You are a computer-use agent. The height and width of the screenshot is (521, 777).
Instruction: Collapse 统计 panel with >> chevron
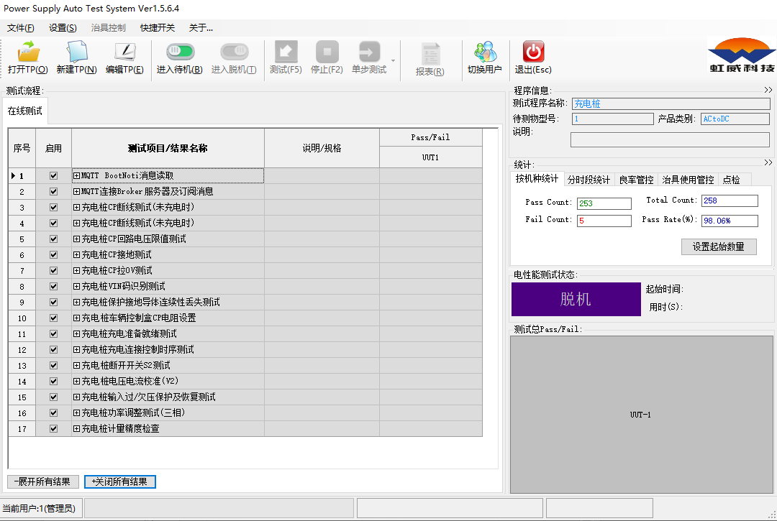click(768, 163)
